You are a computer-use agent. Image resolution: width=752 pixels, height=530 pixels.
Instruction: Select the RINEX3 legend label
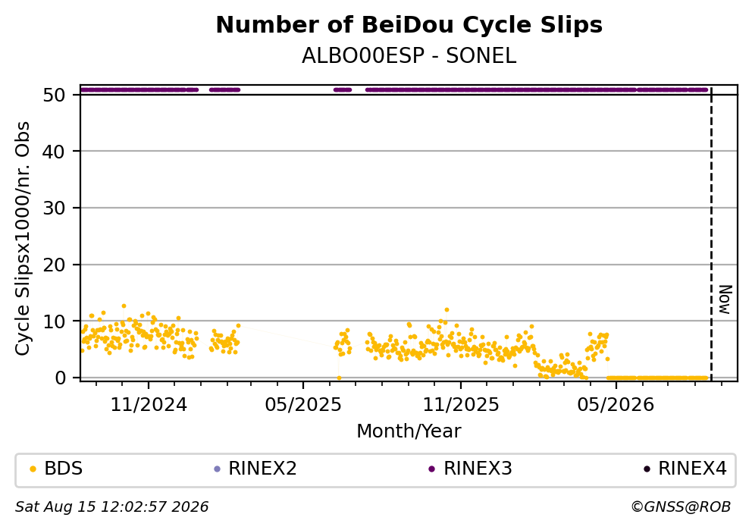pos(478,469)
